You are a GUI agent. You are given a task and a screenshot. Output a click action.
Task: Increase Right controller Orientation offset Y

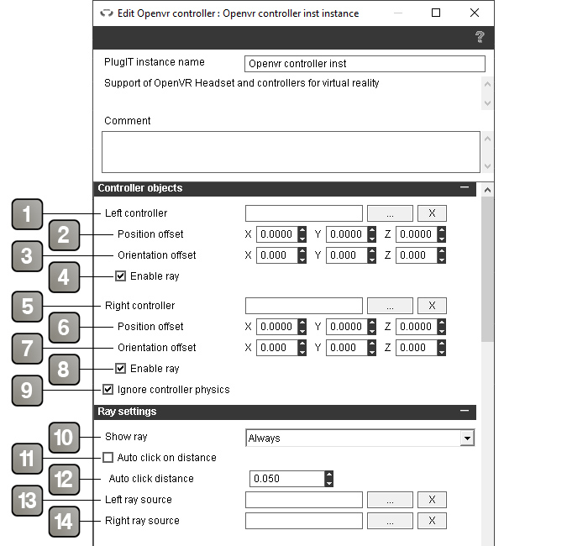[372, 344]
